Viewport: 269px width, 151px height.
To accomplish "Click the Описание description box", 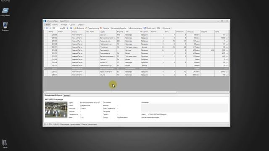I will (185, 108).
